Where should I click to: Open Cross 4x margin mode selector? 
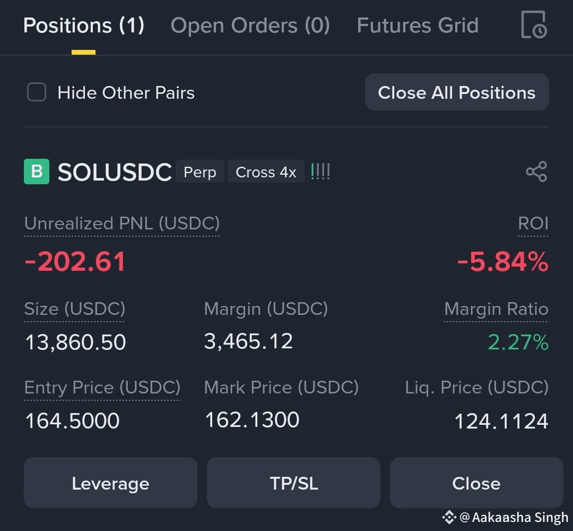click(266, 172)
